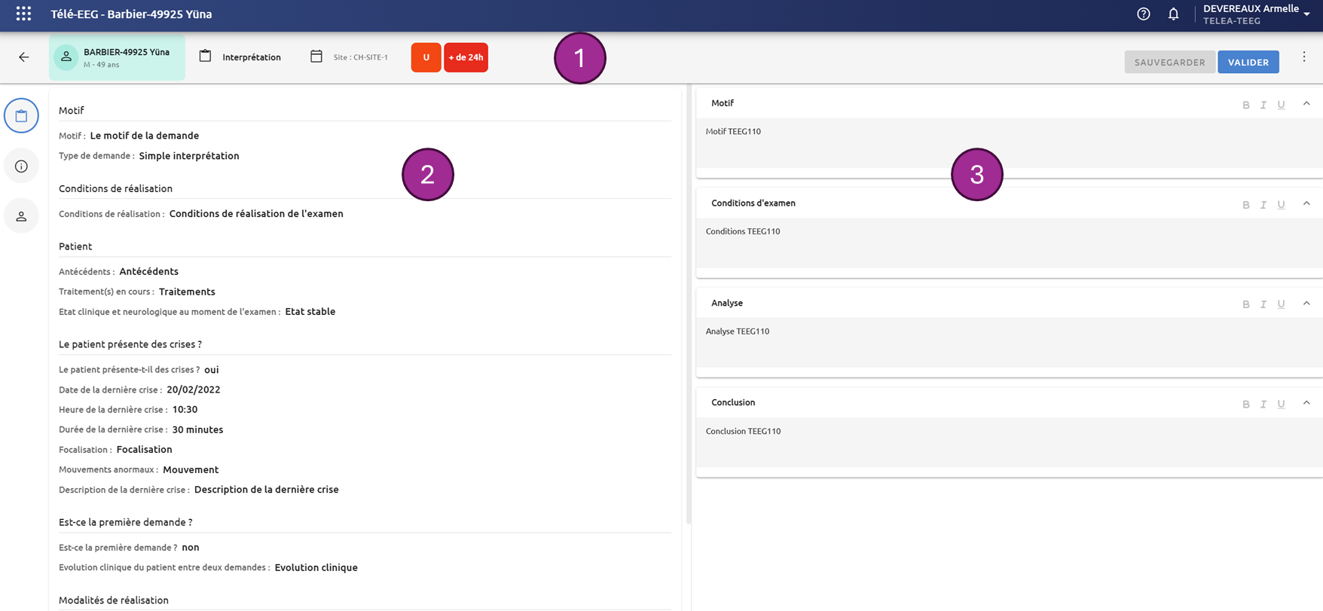Open the information sidebar icon
1323x611 pixels.
21,166
